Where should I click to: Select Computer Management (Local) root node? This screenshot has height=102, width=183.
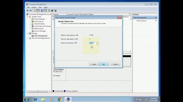coord(40,14)
